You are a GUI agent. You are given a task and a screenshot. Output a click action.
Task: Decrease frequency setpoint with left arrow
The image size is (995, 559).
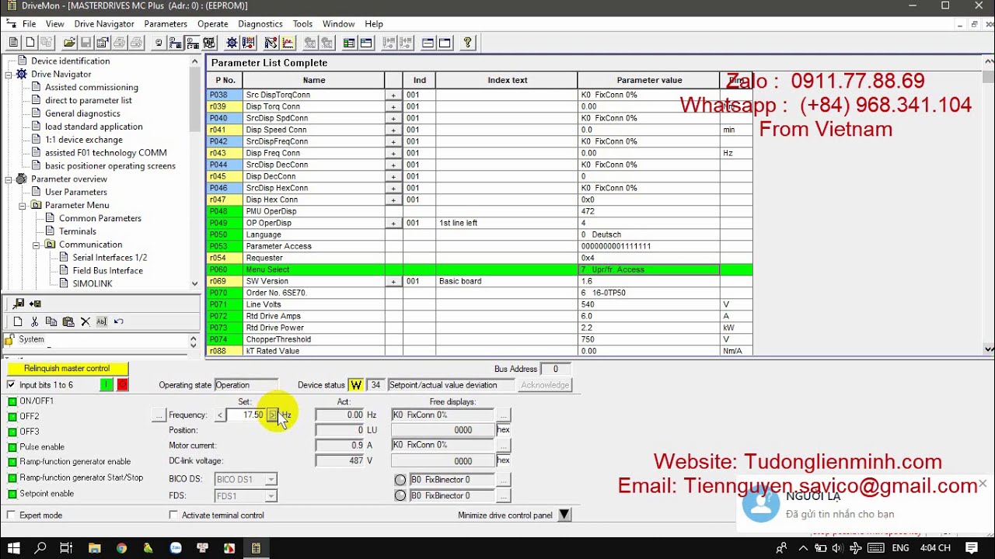tap(220, 415)
